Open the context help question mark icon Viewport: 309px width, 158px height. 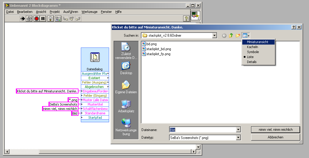click(186, 18)
